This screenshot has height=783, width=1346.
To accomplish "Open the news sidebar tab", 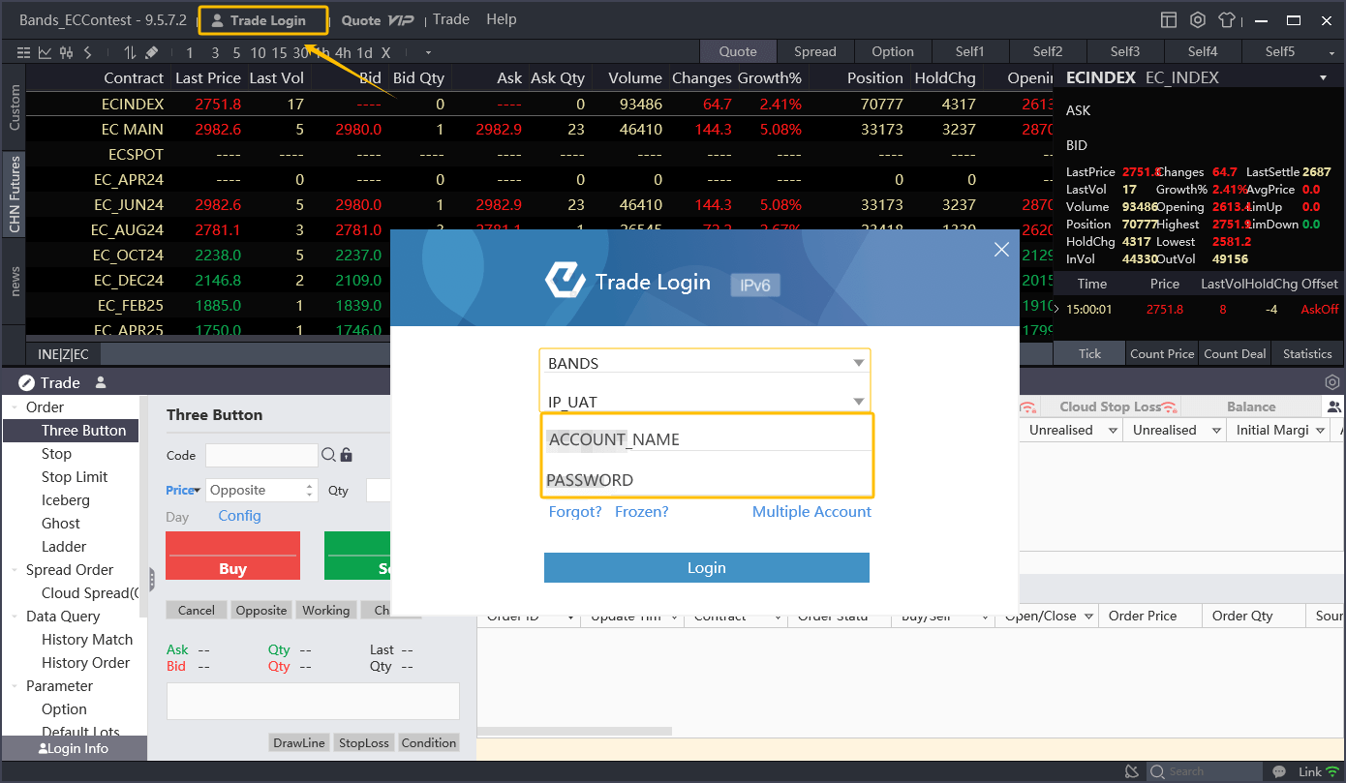I will pos(14,282).
